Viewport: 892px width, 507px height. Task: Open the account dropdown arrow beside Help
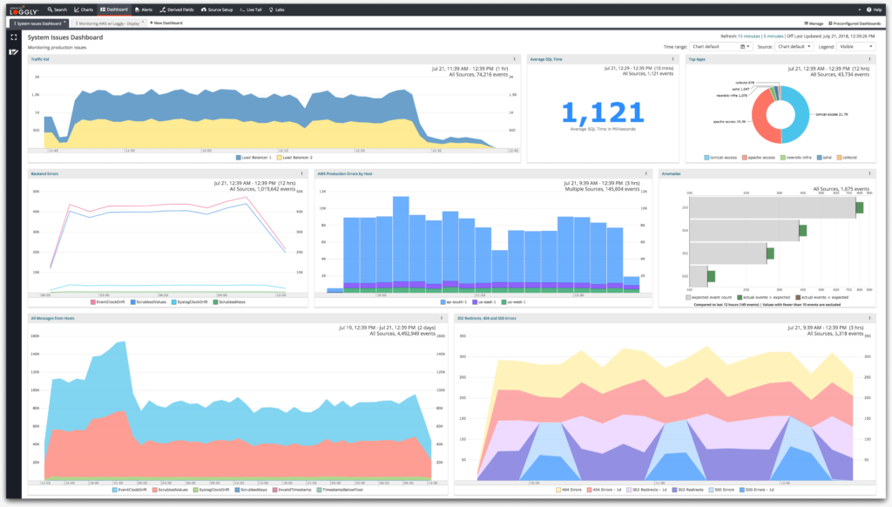pyautogui.click(x=859, y=10)
